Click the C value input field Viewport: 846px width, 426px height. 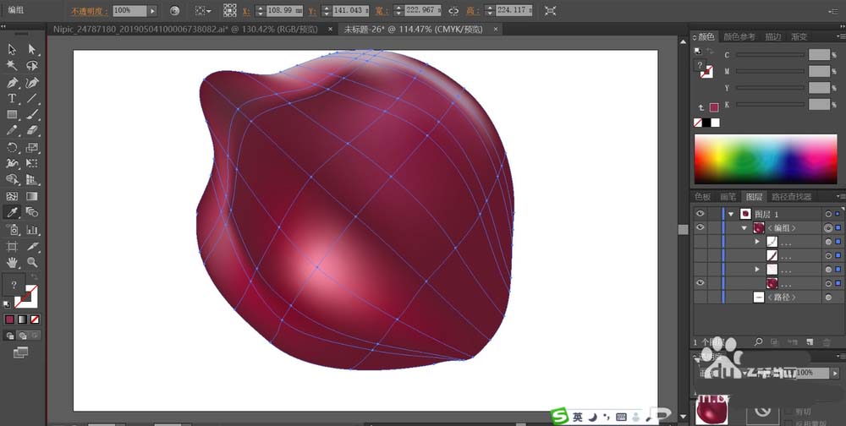tap(819, 54)
